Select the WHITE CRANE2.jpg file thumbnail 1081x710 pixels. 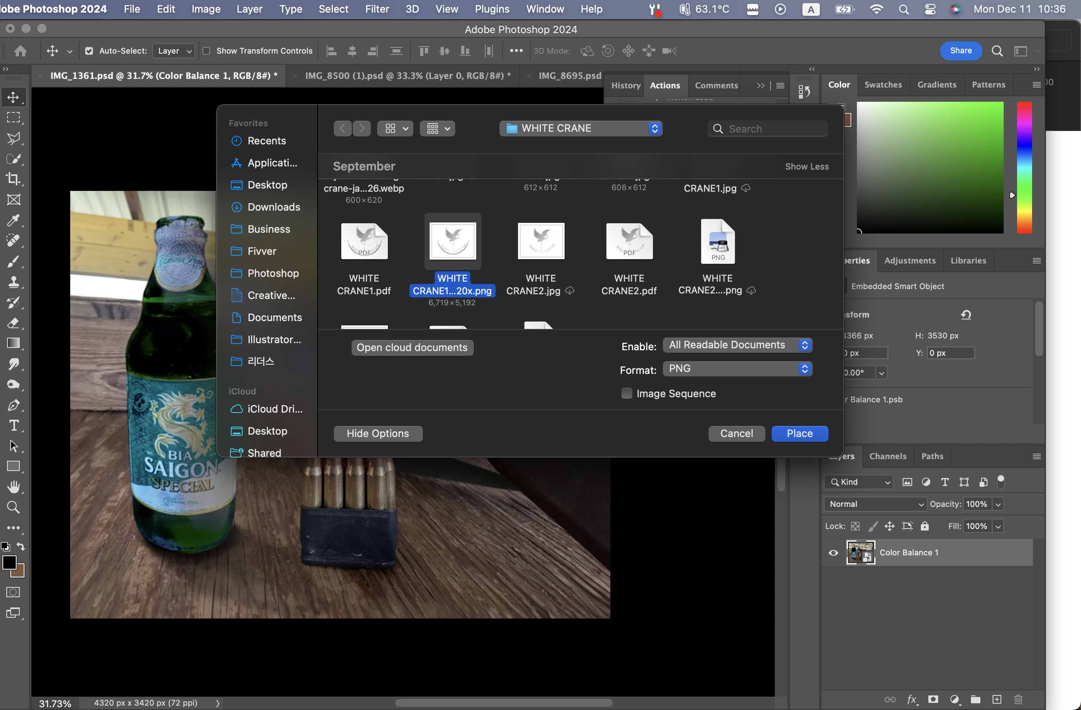pyautogui.click(x=540, y=241)
